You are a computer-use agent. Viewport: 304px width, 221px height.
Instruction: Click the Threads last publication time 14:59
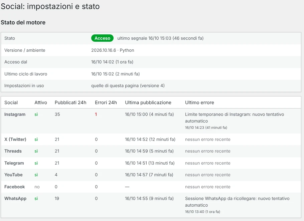point(149,151)
